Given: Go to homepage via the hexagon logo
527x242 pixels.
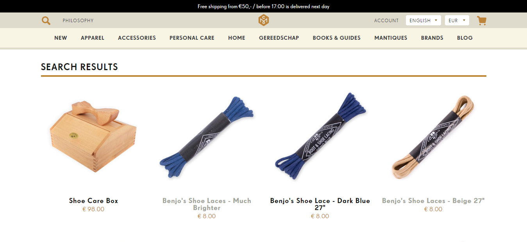Looking at the screenshot, I should click(264, 20).
